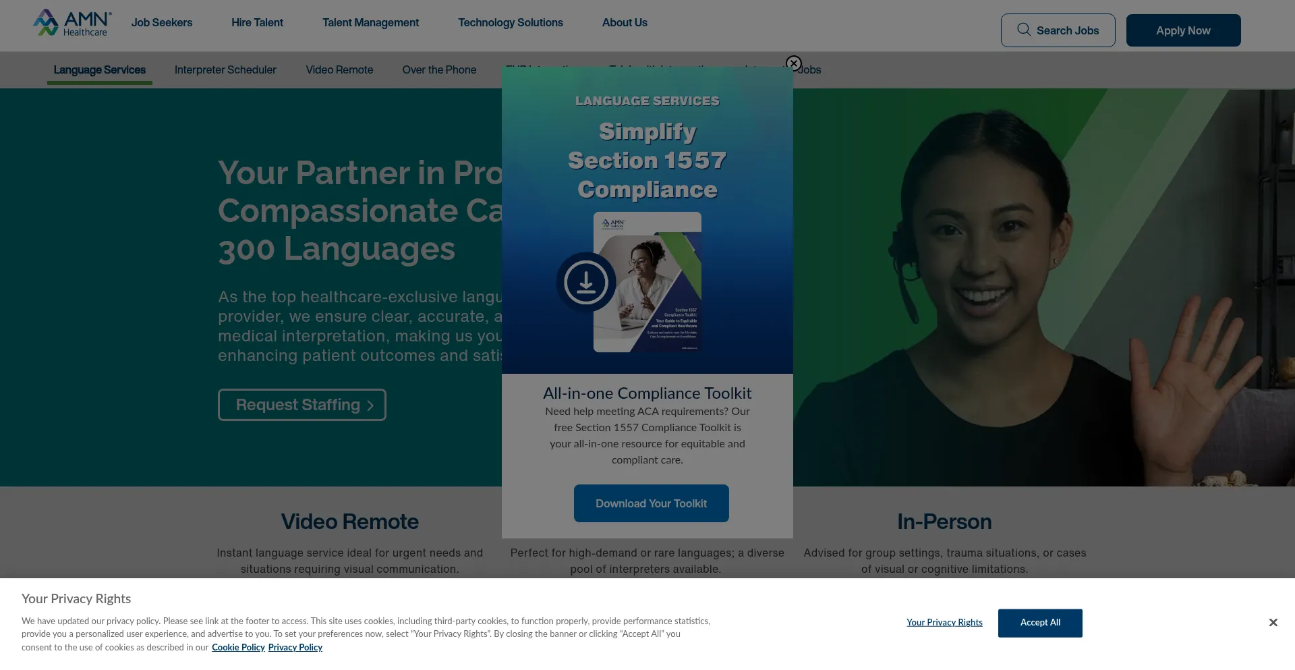Screen dimensions: 1295x670
Task: Click the toolkit guide cover thumbnail
Action: click(x=647, y=282)
